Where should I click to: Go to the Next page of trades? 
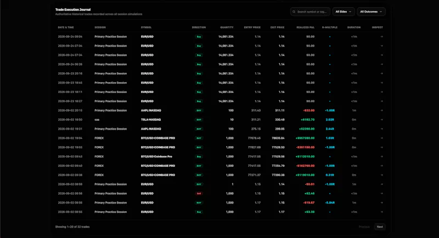tap(380, 227)
